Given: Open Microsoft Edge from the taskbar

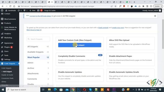Looking at the screenshot, I should pyautogui.click(x=55, y=90).
